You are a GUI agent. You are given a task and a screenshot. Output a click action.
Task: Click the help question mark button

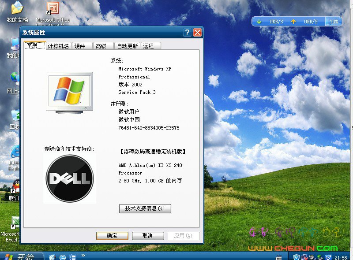pos(187,32)
